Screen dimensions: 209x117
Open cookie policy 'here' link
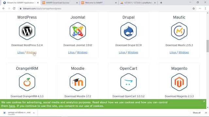point(12,106)
